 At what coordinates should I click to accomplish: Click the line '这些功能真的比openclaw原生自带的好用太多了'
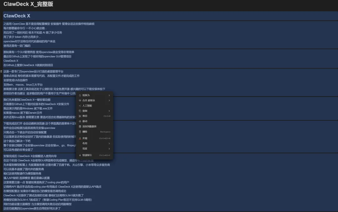click(32, 209)
